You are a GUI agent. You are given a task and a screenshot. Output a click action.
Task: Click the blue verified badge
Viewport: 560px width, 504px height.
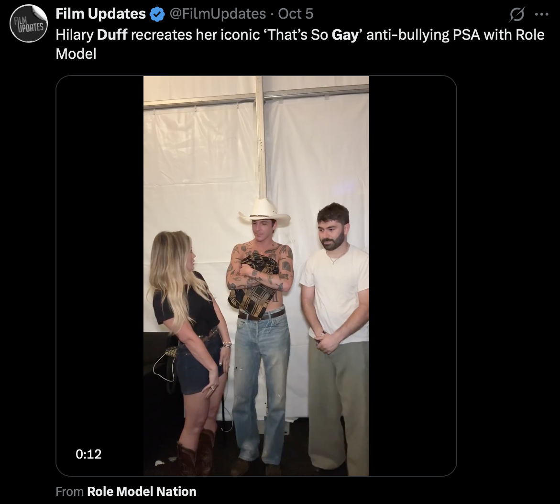[156, 14]
